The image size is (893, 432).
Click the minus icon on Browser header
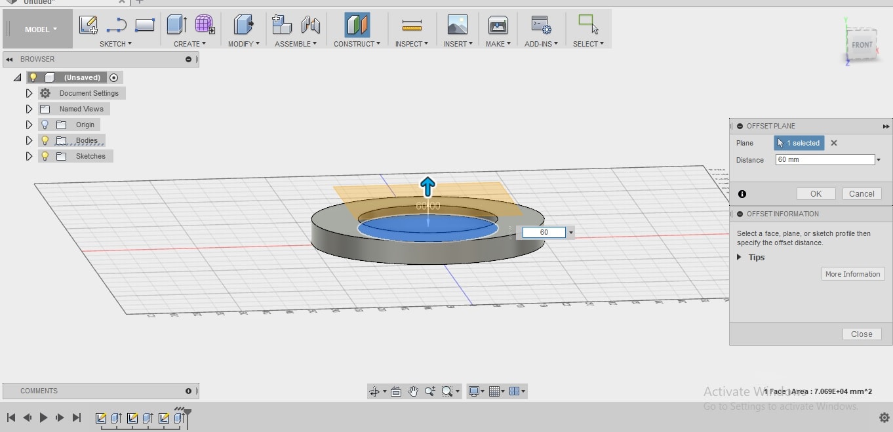coord(188,59)
